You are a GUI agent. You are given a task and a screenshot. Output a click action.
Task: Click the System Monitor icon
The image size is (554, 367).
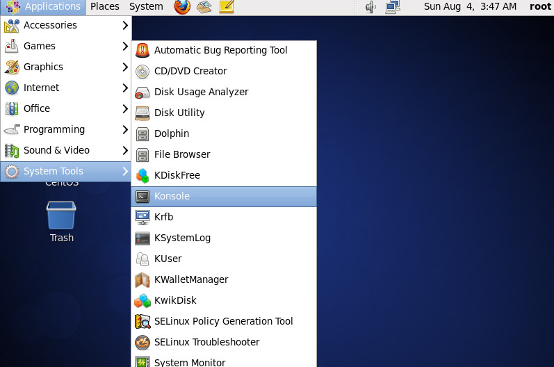click(x=142, y=361)
